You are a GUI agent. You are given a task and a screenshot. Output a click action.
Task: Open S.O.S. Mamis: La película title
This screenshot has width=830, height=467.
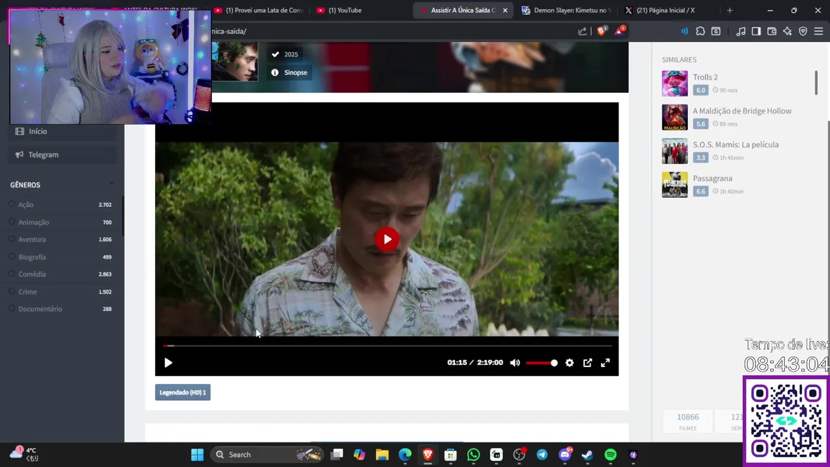(x=735, y=145)
